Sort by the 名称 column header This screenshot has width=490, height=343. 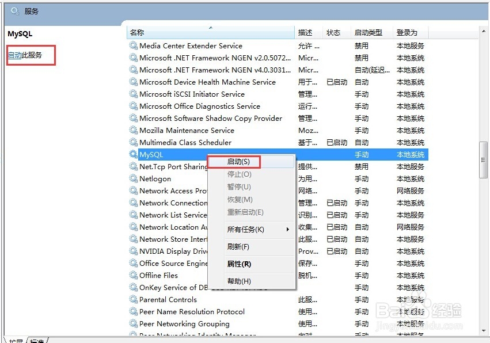pyautogui.click(x=211, y=32)
